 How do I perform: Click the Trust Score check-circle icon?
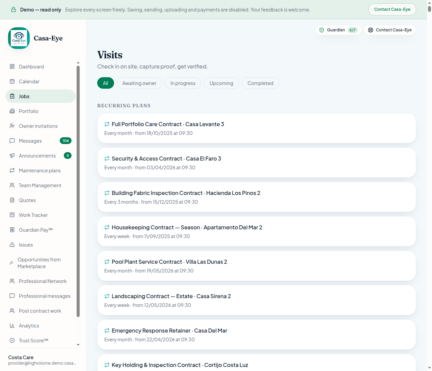coord(12,340)
